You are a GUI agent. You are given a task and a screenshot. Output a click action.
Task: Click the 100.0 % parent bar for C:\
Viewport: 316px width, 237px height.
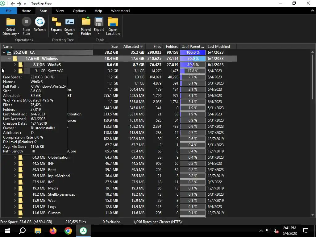[x=193, y=52]
